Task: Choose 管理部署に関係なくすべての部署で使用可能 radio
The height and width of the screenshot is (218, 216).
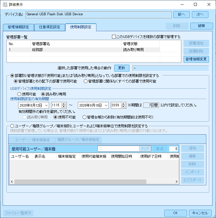Action: [86, 81]
